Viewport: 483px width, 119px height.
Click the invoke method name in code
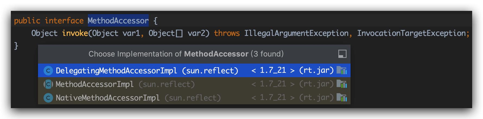pos(75,33)
